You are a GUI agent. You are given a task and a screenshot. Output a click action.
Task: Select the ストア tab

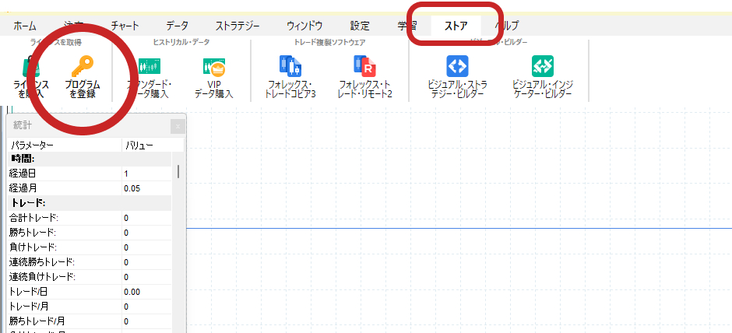point(456,26)
